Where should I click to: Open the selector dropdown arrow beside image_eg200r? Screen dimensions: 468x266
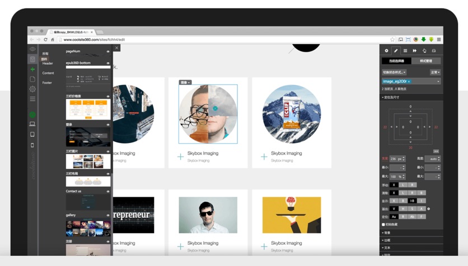(438, 82)
